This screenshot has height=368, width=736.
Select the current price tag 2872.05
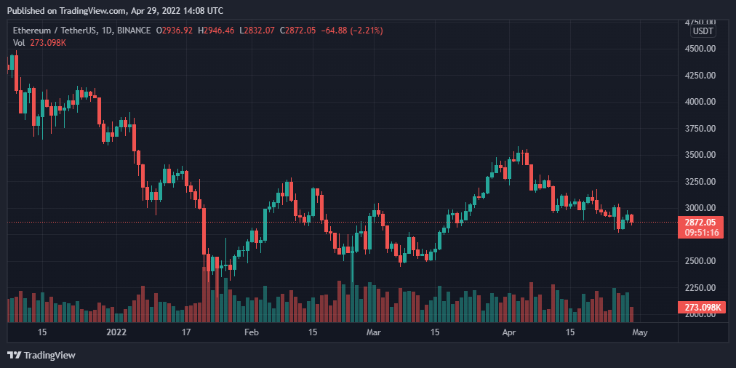tap(700, 223)
